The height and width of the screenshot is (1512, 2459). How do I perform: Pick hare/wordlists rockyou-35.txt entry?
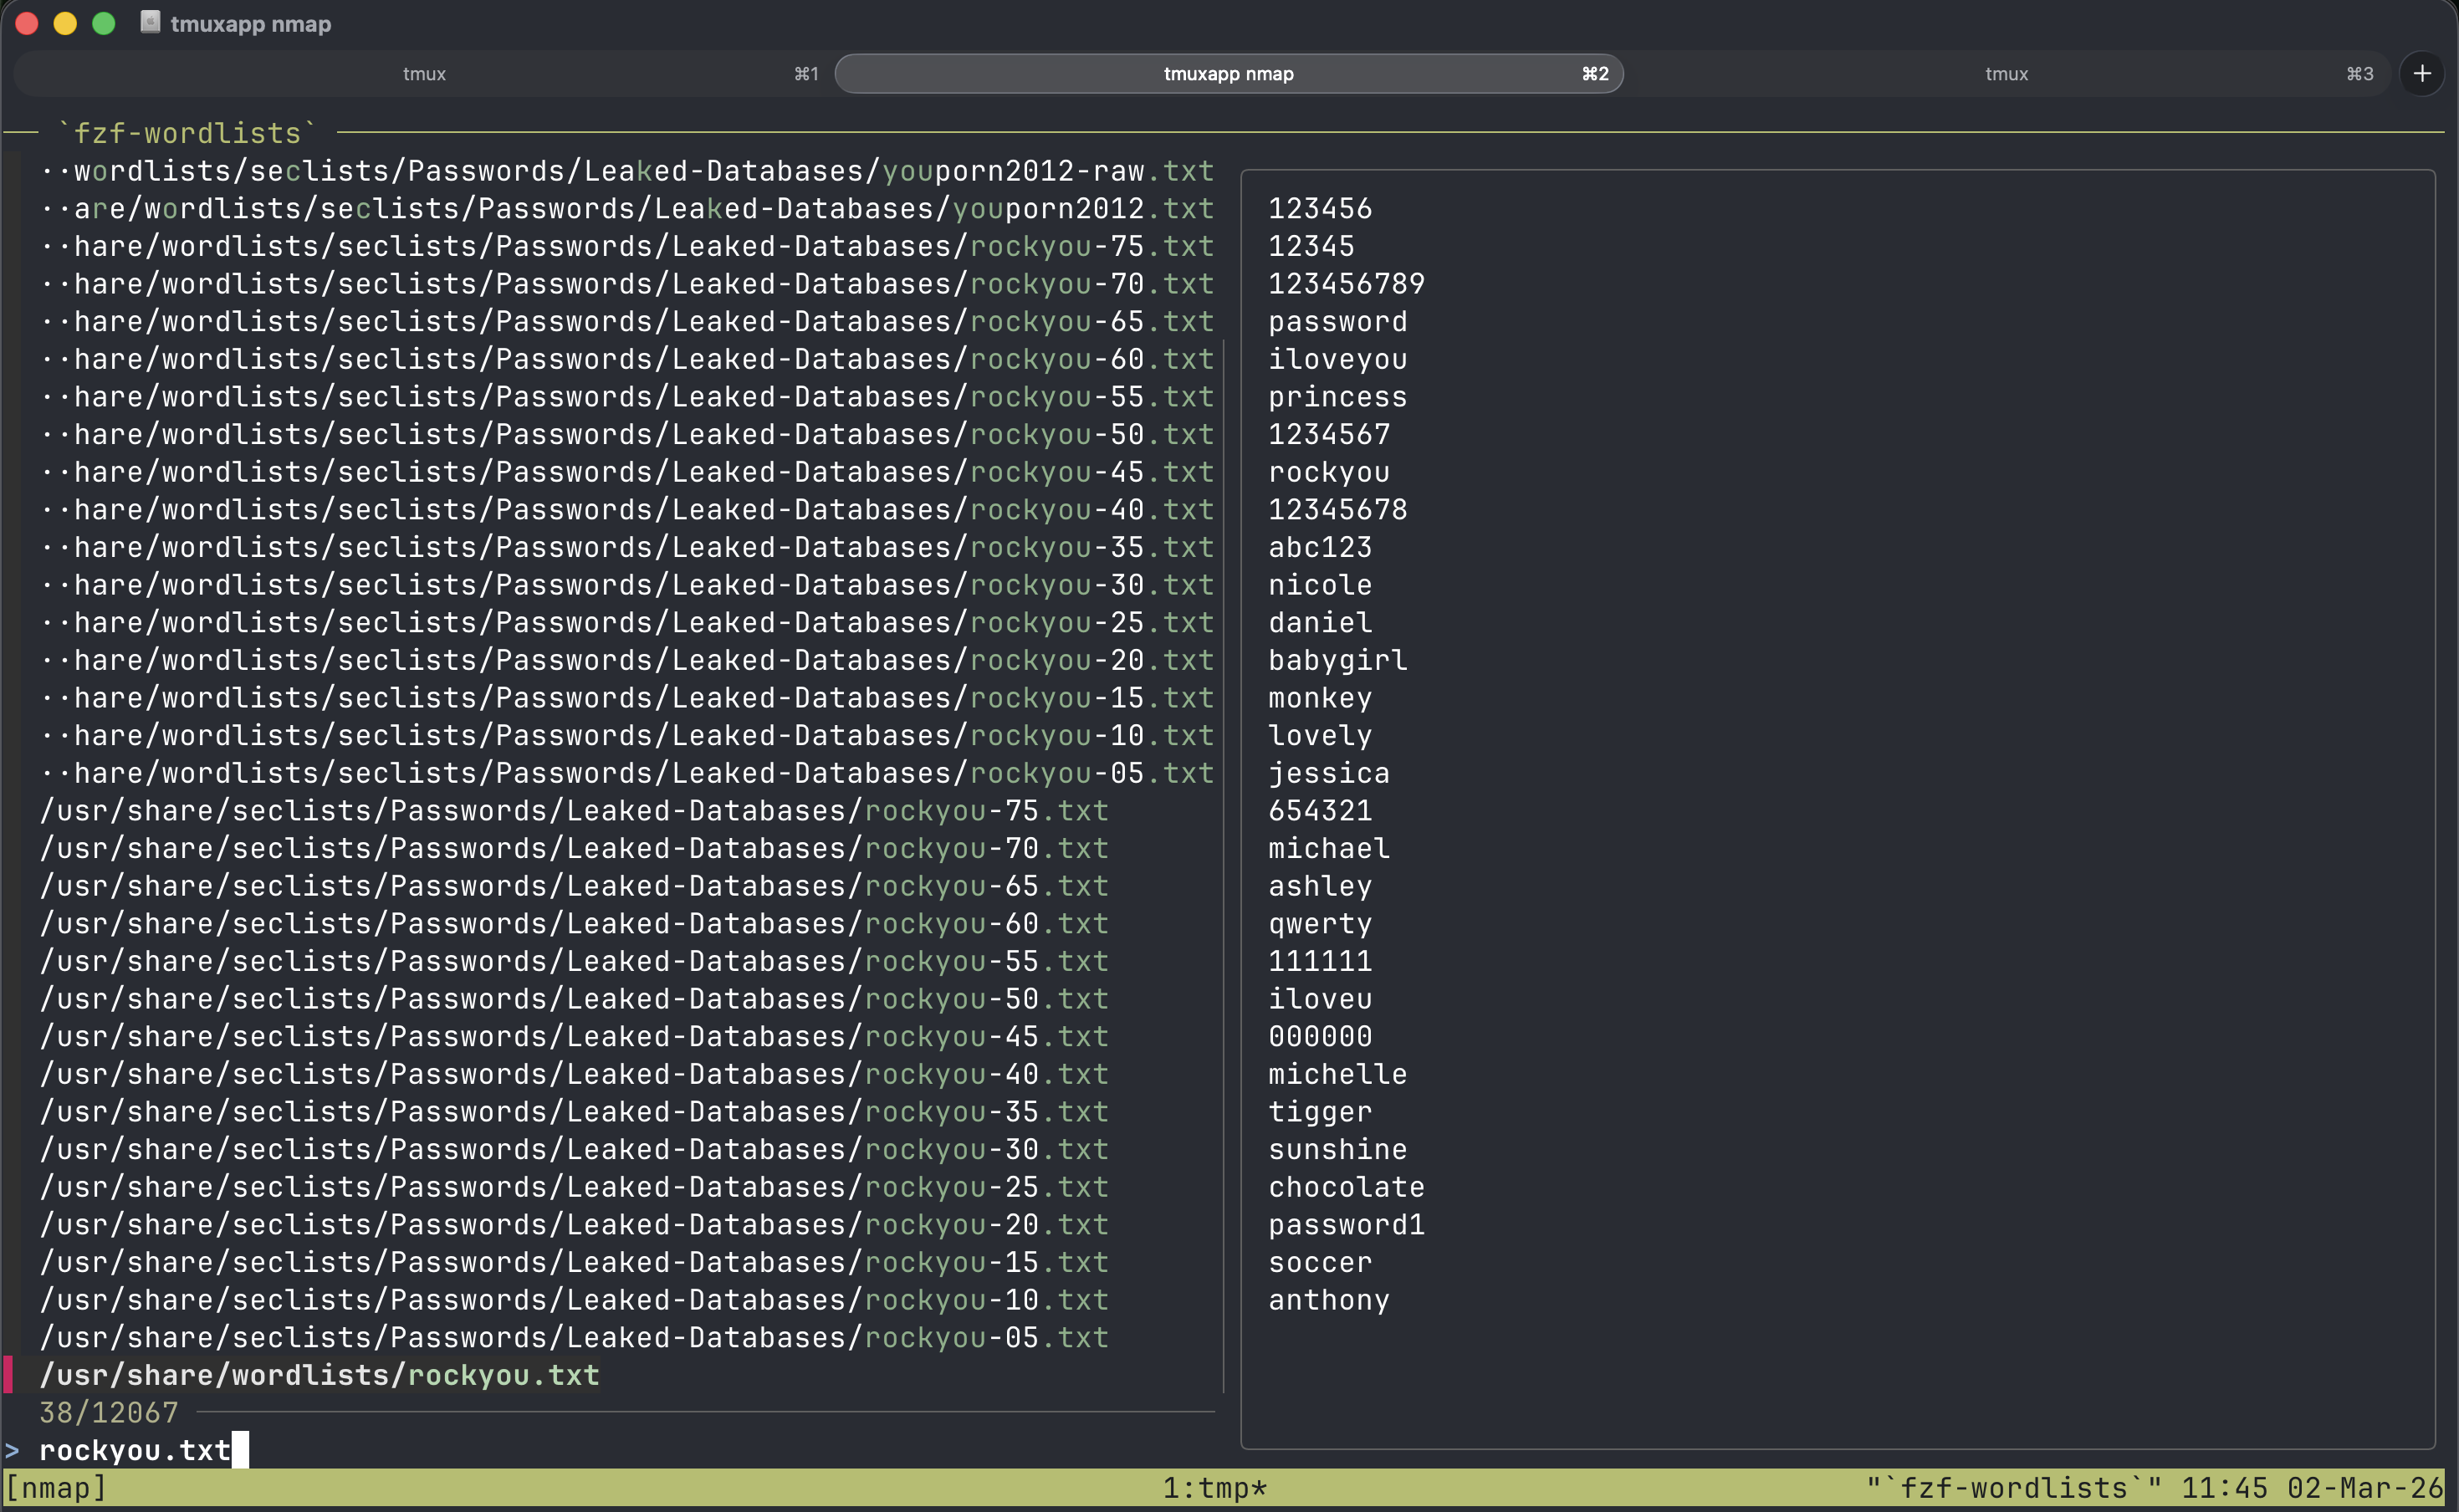pos(627,548)
